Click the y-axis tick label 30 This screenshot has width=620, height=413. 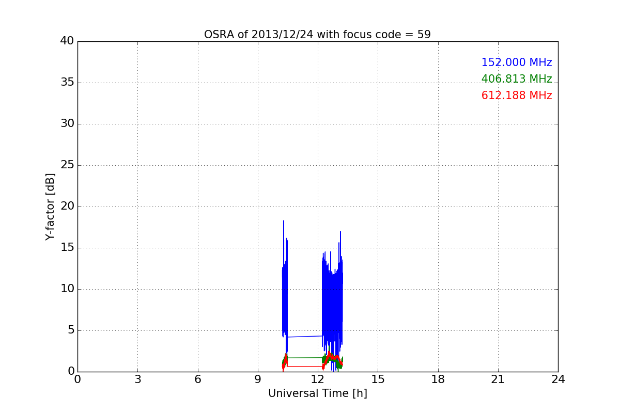pos(67,124)
